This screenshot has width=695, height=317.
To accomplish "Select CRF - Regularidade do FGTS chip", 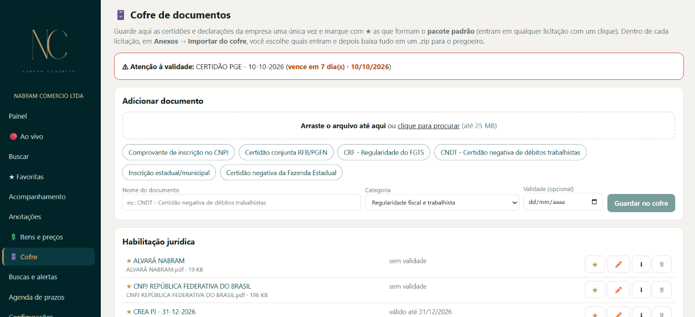I will pos(384,152).
